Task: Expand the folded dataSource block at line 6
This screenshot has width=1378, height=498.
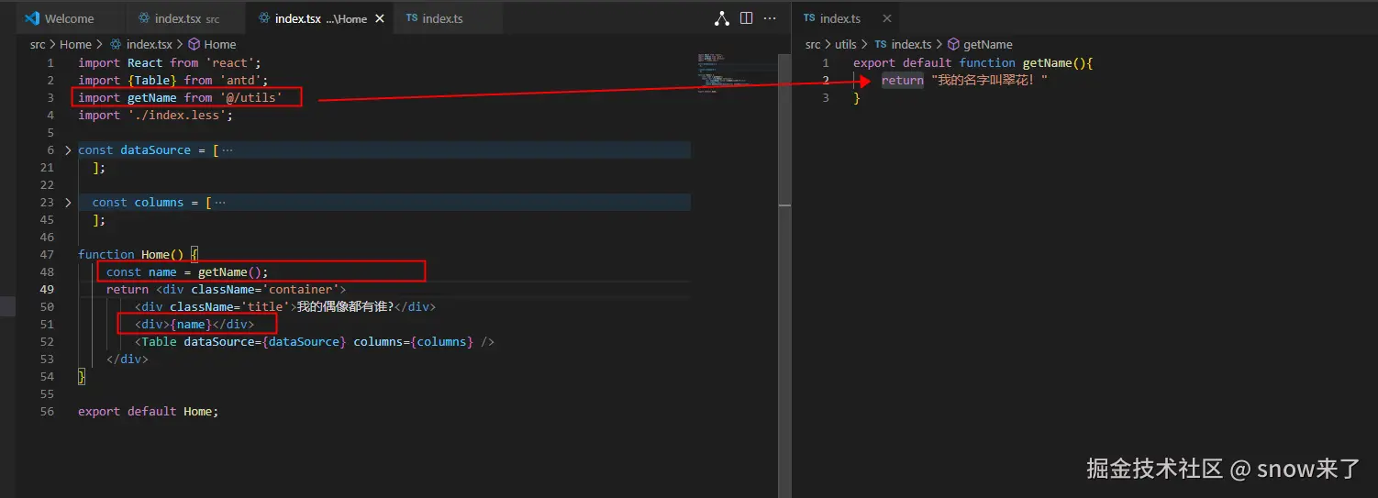Action: pyautogui.click(x=68, y=150)
